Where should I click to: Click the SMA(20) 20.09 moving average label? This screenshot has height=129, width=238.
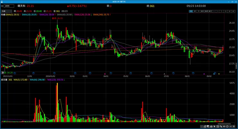click(x=47, y=14)
